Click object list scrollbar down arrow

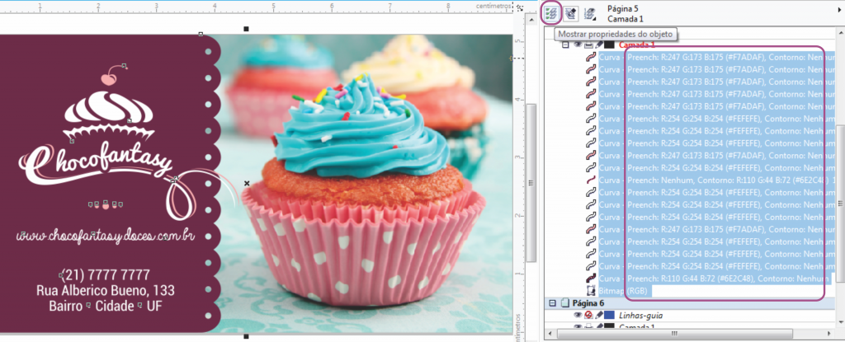[x=840, y=321]
